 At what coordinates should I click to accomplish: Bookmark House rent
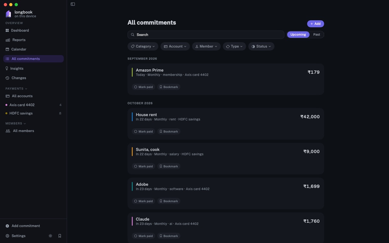click(x=169, y=132)
